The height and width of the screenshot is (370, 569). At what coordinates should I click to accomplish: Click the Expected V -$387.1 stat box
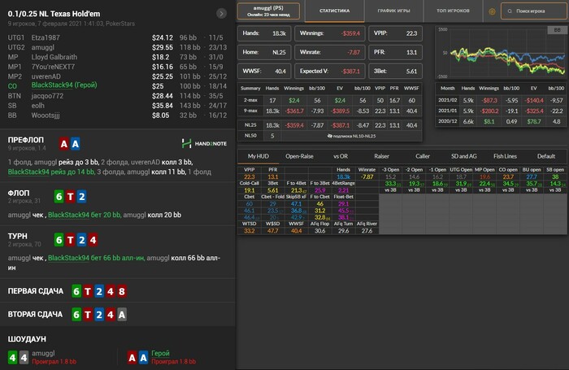coord(329,72)
